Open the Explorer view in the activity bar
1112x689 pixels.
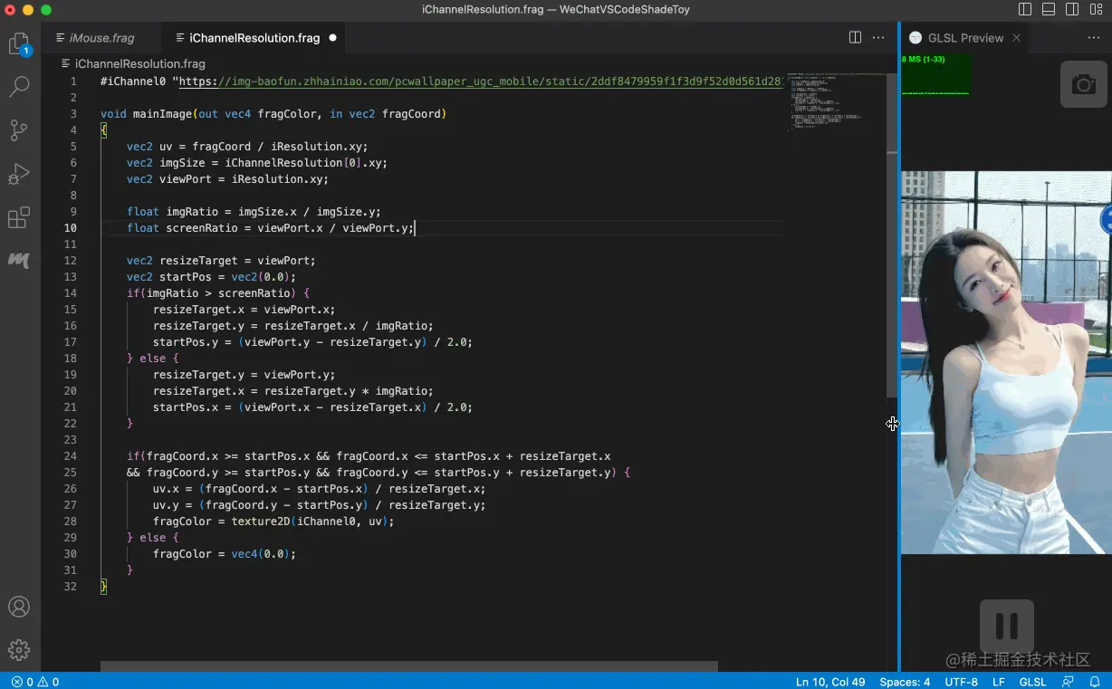click(19, 43)
